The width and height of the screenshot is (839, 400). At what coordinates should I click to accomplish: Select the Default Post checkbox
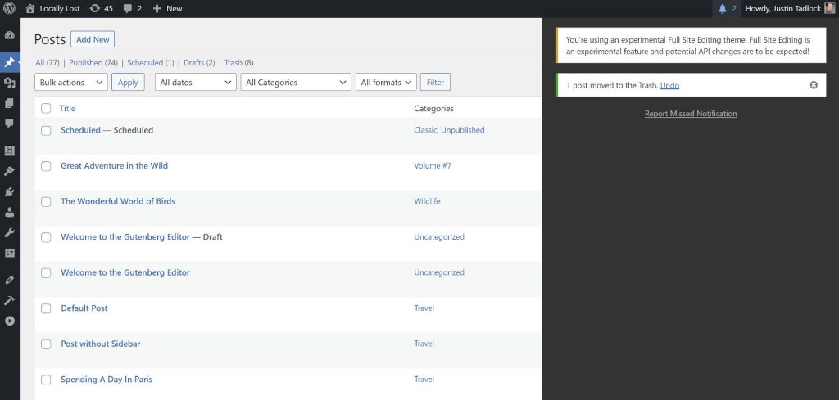pos(46,308)
